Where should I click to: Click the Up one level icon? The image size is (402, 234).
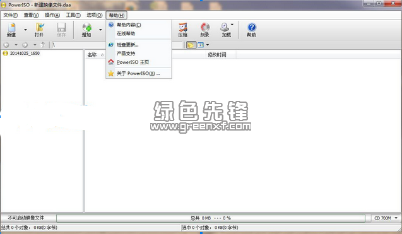(x=43, y=45)
